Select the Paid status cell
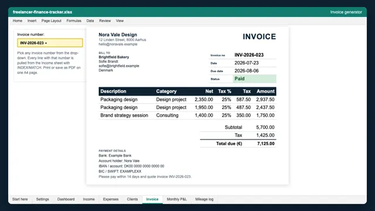 pyautogui.click(x=254, y=79)
